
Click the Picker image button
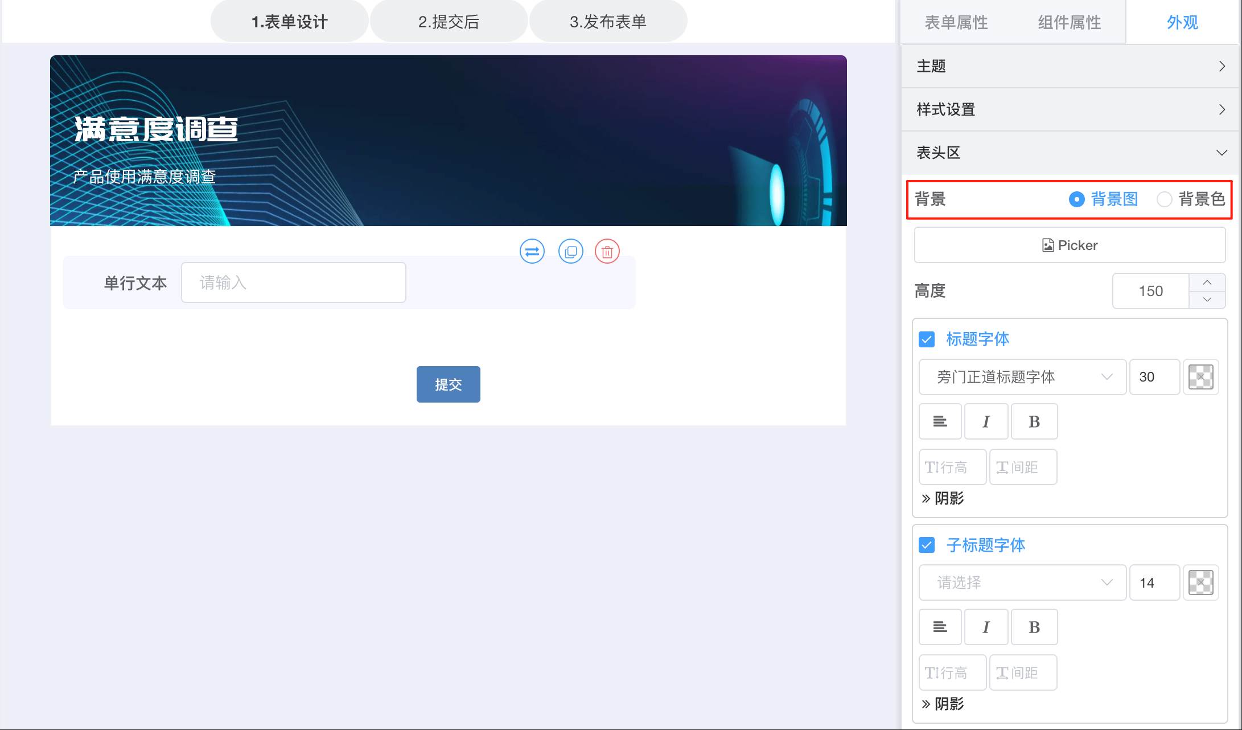click(1070, 245)
